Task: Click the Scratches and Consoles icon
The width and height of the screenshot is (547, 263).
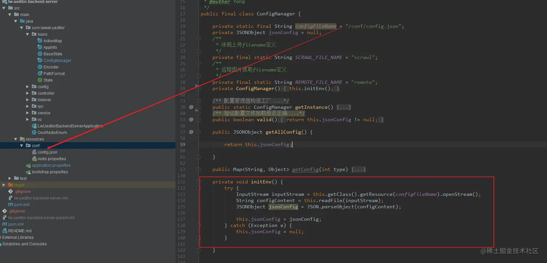Action: pos(1,244)
